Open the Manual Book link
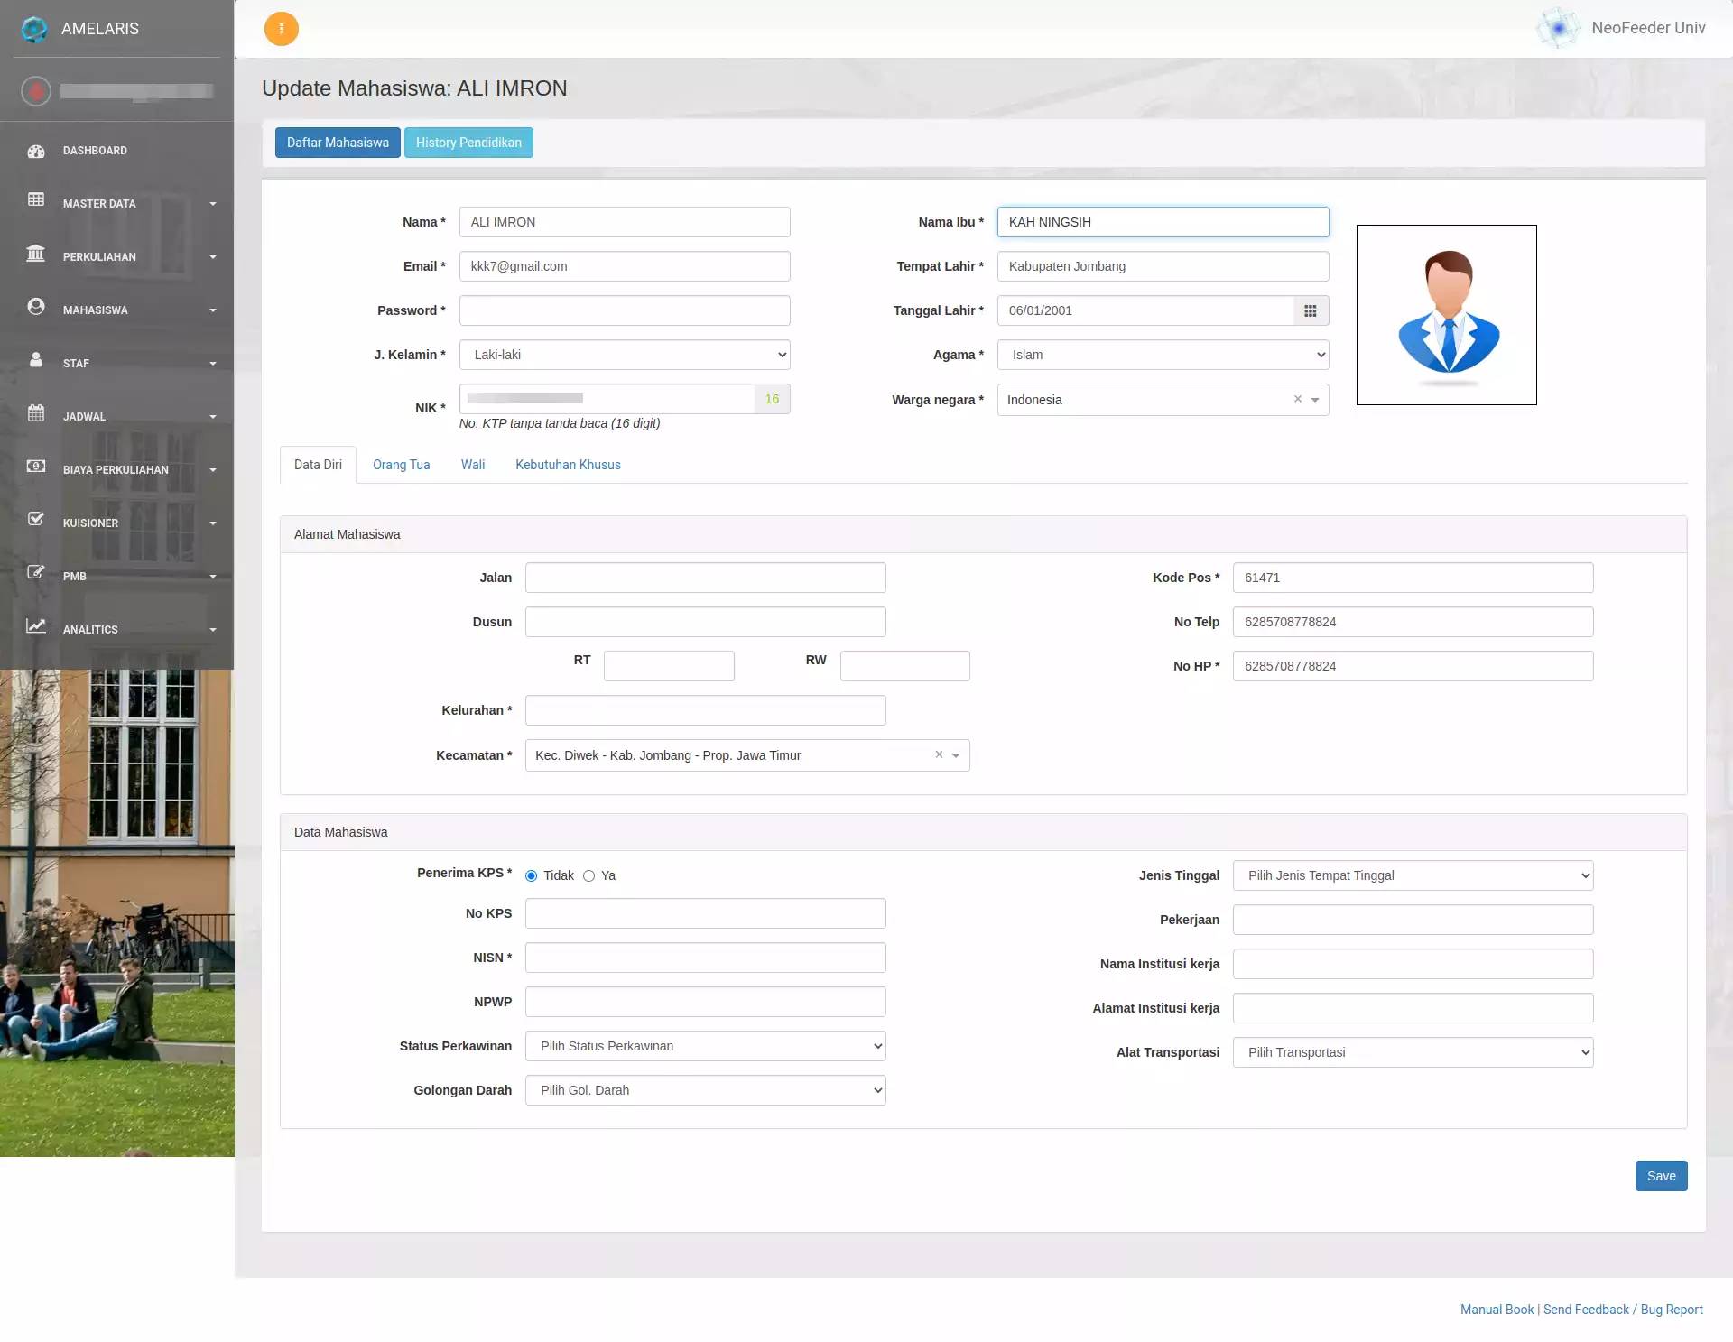The width and height of the screenshot is (1733, 1342). [1497, 1310]
